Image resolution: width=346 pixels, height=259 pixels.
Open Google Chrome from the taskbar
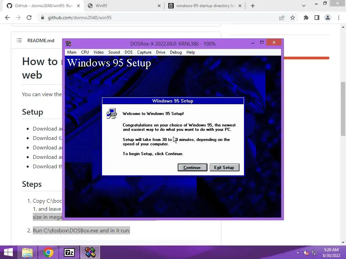[x=48, y=252]
